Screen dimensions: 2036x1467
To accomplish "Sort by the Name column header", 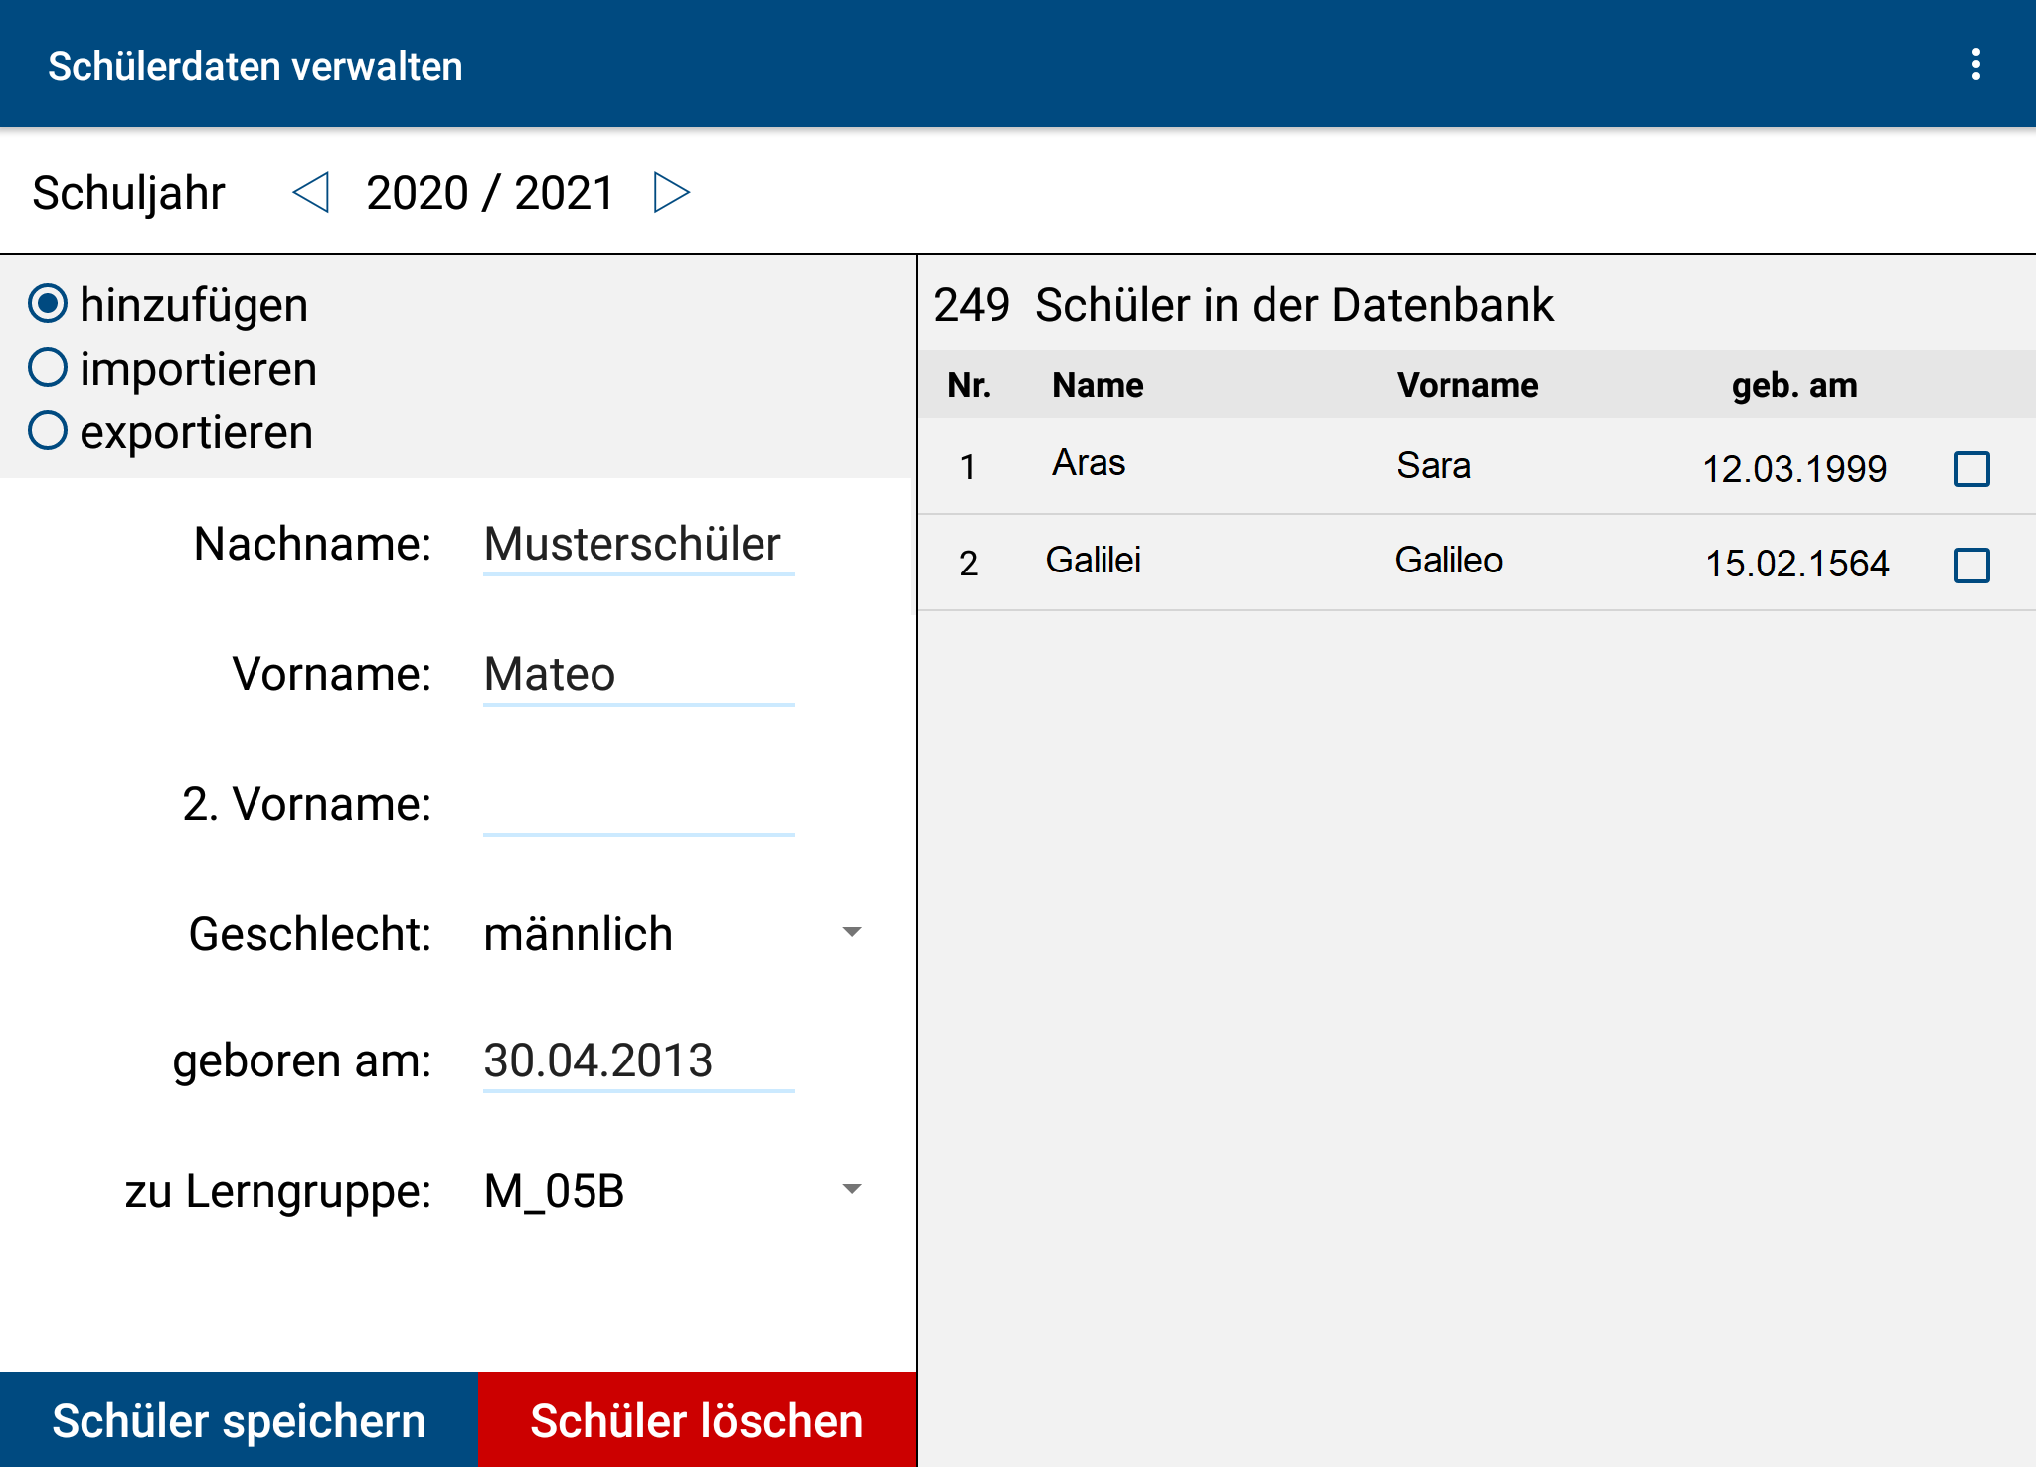I will [x=1098, y=385].
